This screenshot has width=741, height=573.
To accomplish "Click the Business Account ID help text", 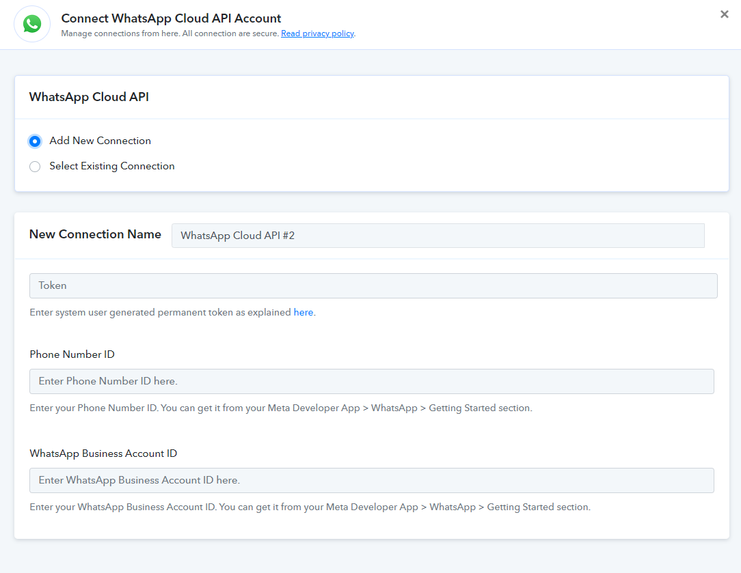I will click(310, 507).
